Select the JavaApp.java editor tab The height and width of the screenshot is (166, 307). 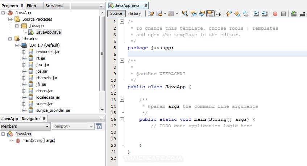(127, 5)
